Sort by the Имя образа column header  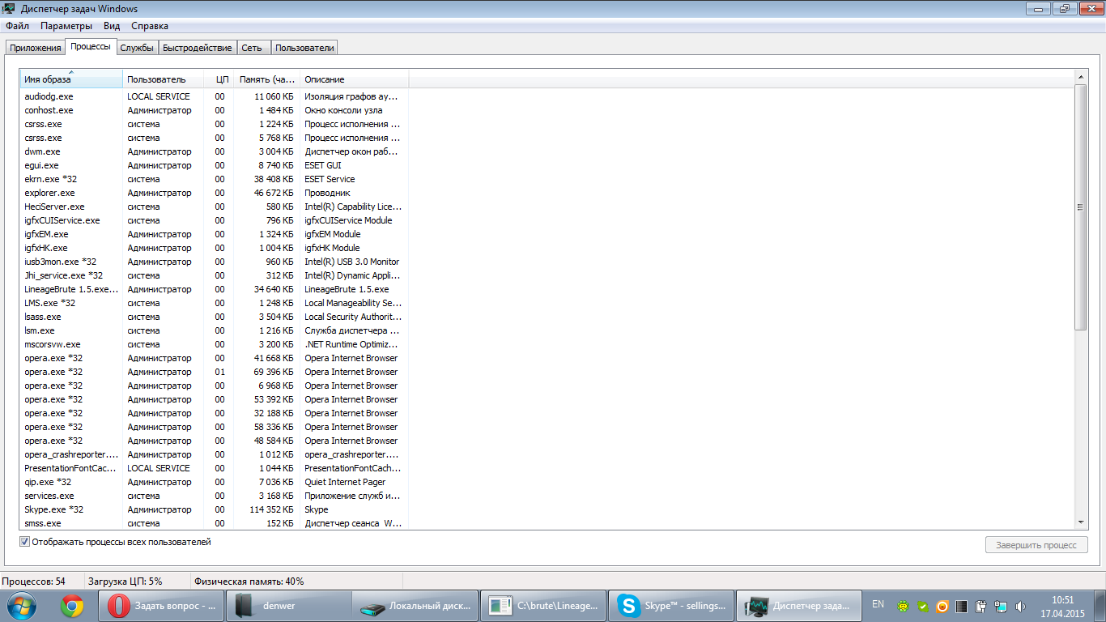[71, 79]
